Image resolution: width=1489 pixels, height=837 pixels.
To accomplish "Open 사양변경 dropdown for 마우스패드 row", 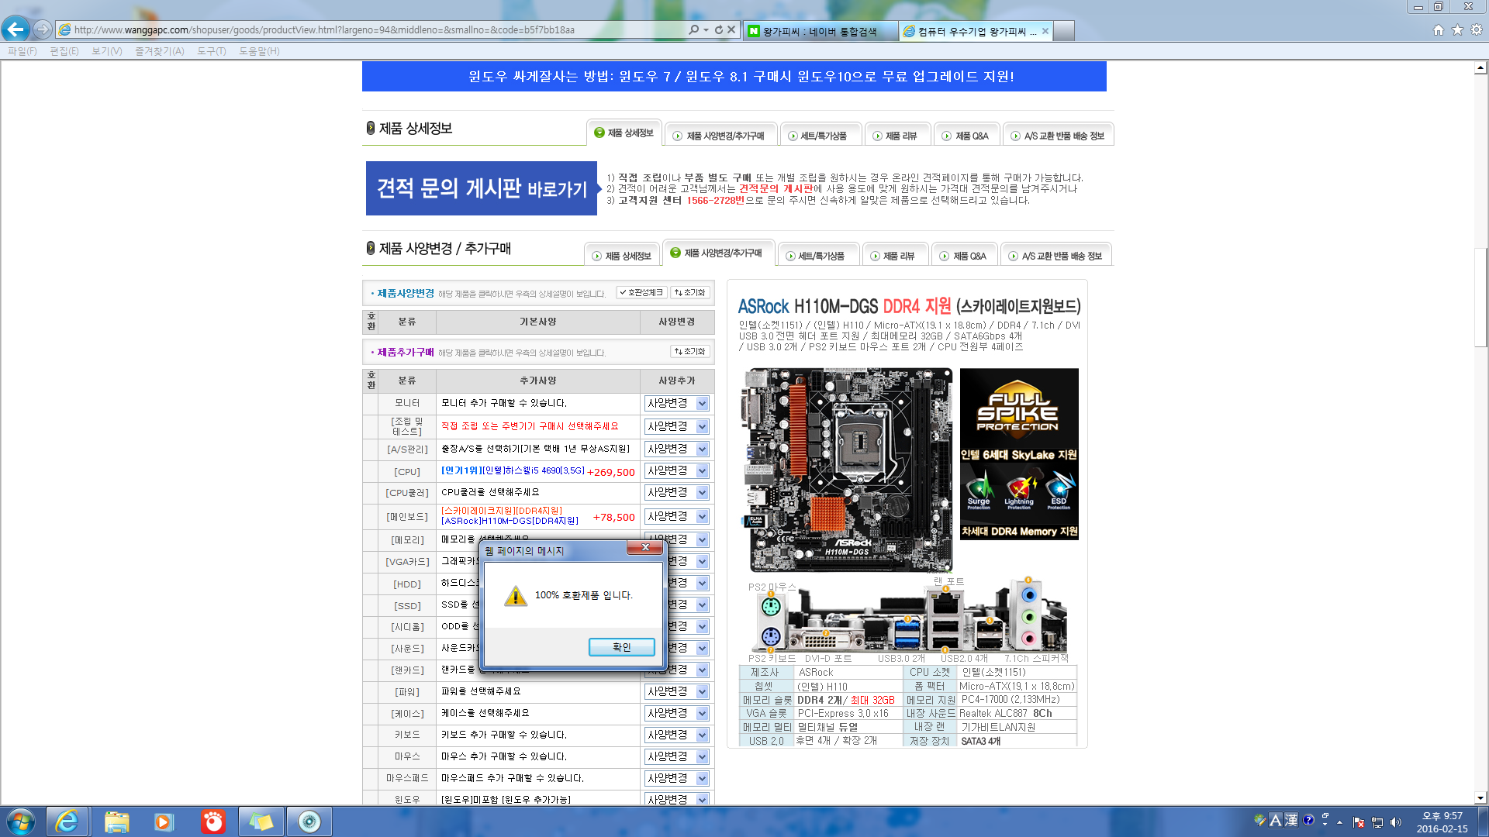I will point(677,778).
